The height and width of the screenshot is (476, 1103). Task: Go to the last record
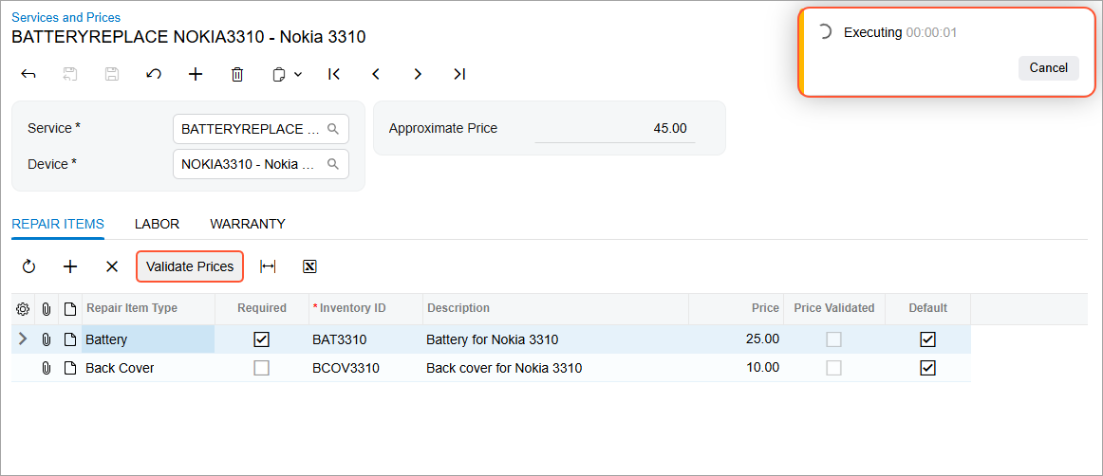(459, 74)
